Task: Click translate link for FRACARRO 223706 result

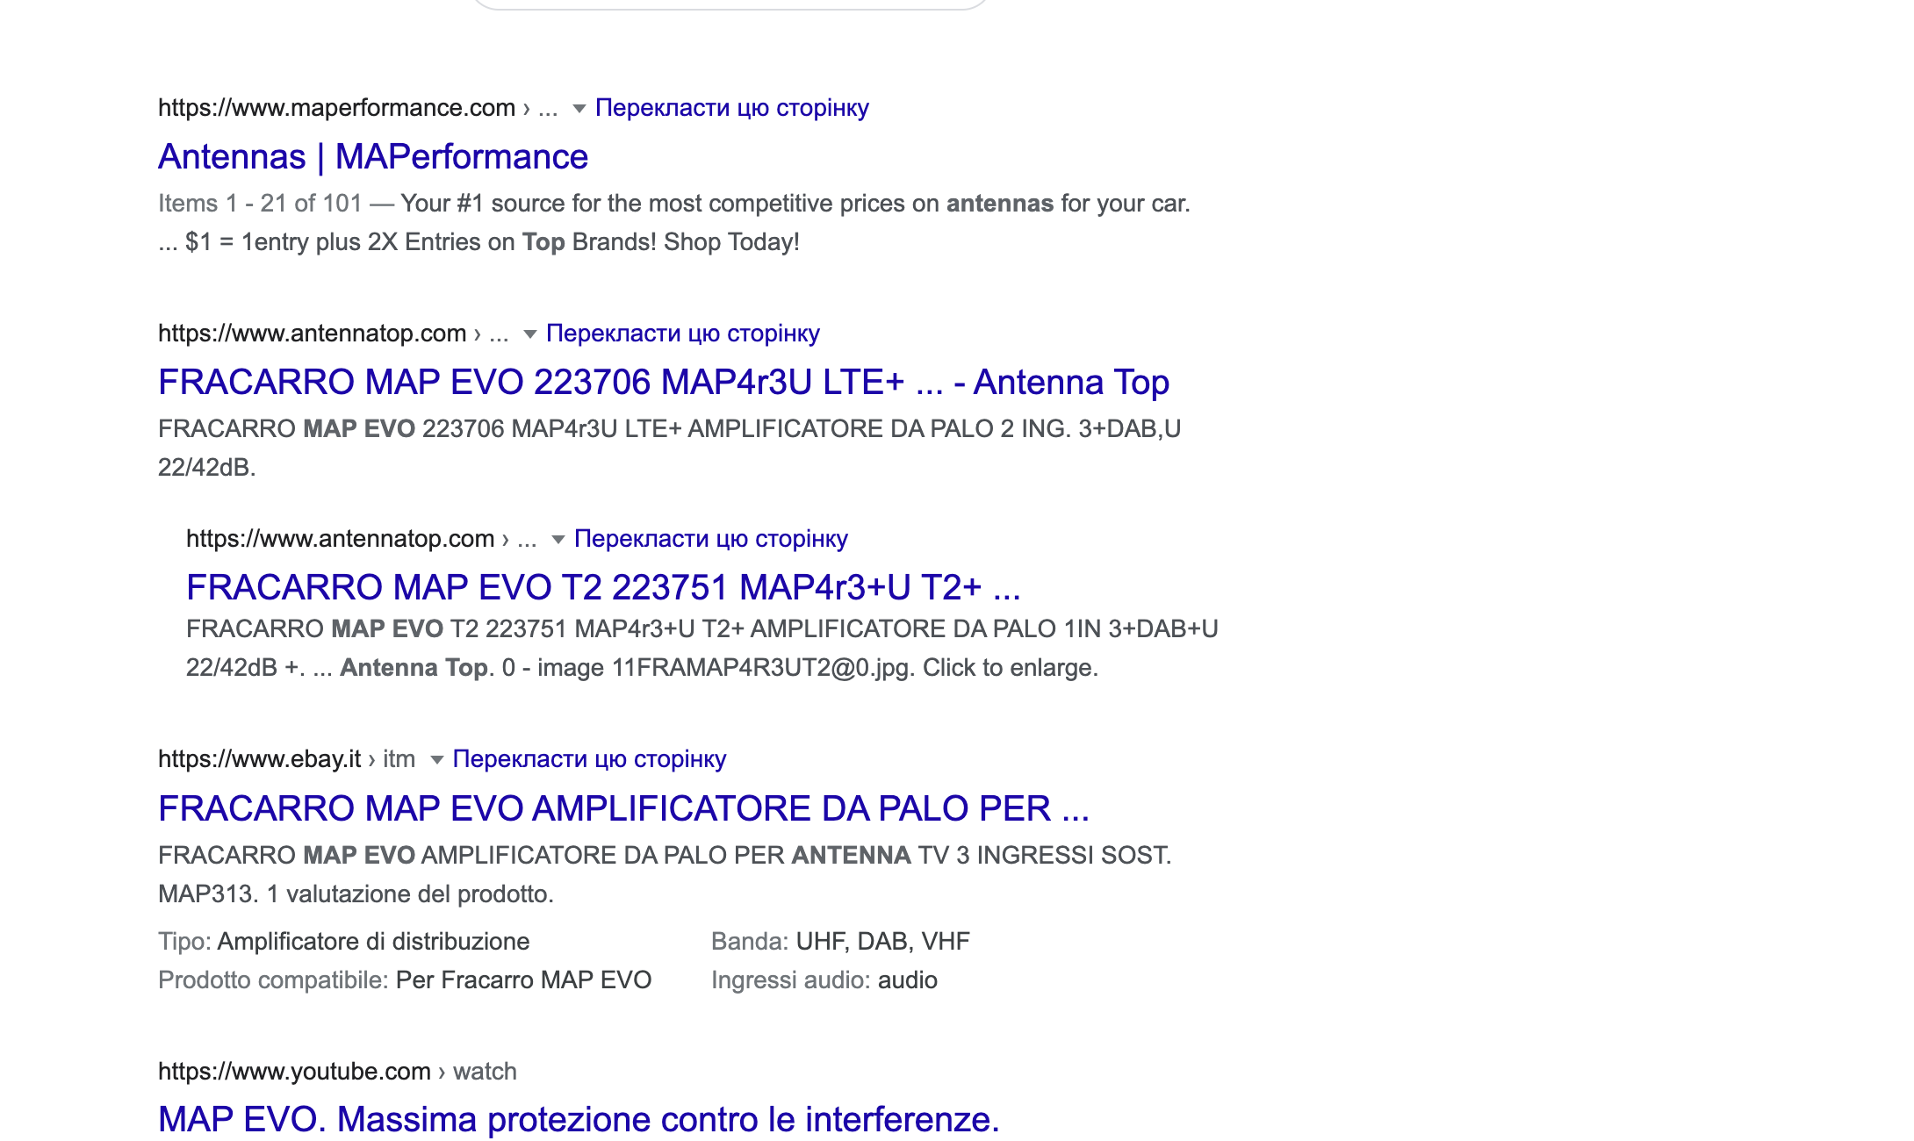Action: pos(682,334)
